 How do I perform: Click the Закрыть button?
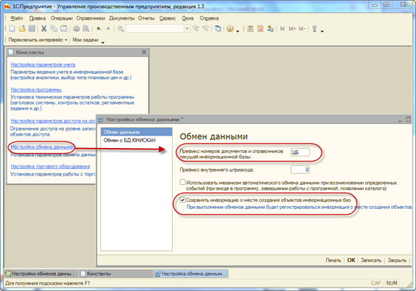397,261
